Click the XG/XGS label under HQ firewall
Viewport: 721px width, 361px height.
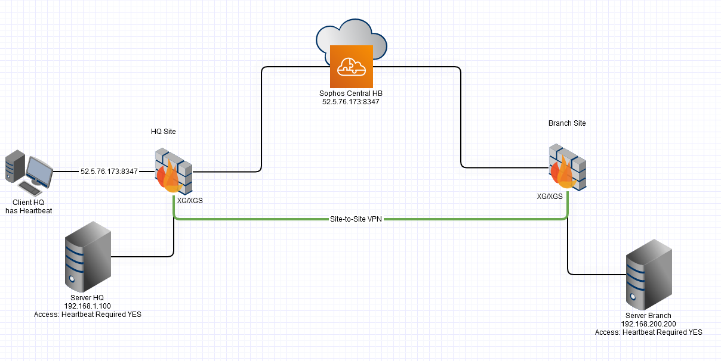pos(190,201)
